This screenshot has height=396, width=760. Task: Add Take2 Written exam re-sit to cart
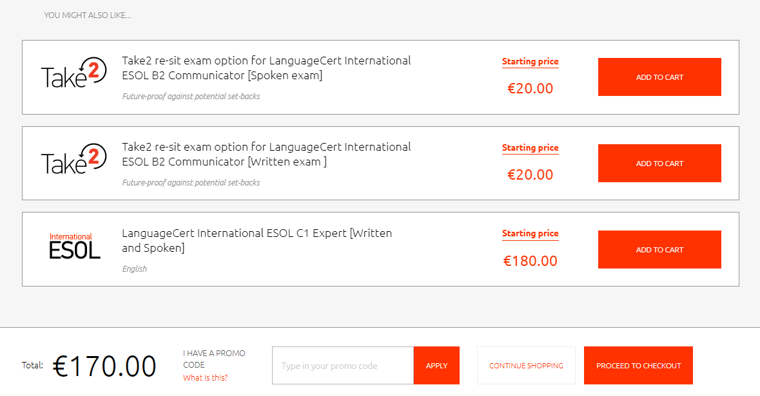659,163
